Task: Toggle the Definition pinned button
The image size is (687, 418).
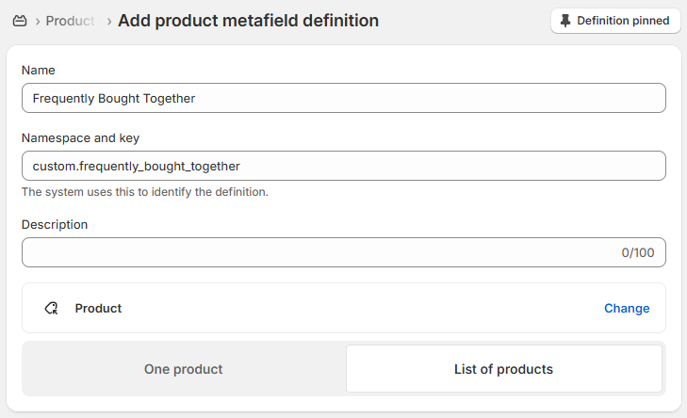Action: point(615,21)
